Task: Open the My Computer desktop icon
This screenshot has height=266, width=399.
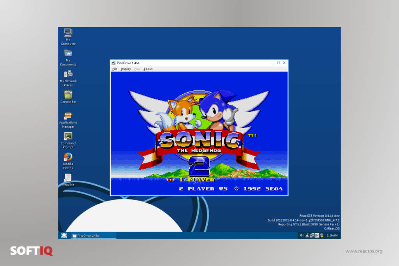Action: [68, 37]
